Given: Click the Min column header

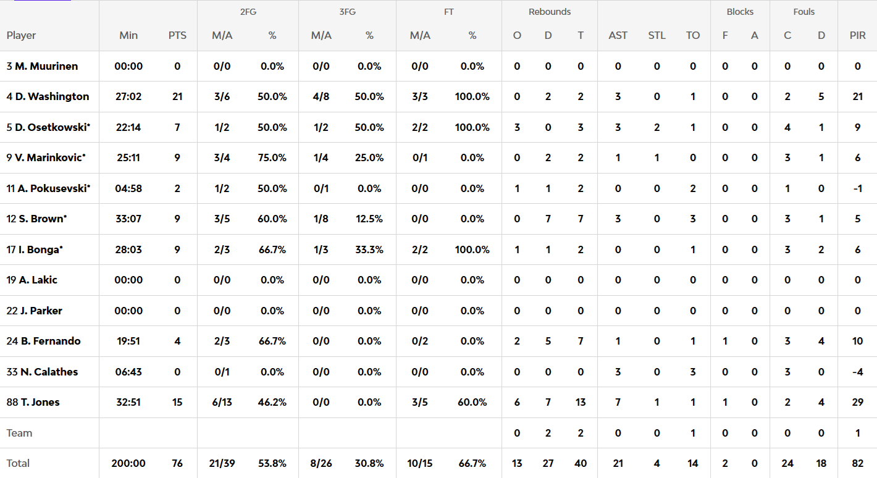Looking at the screenshot, I should [x=128, y=35].
